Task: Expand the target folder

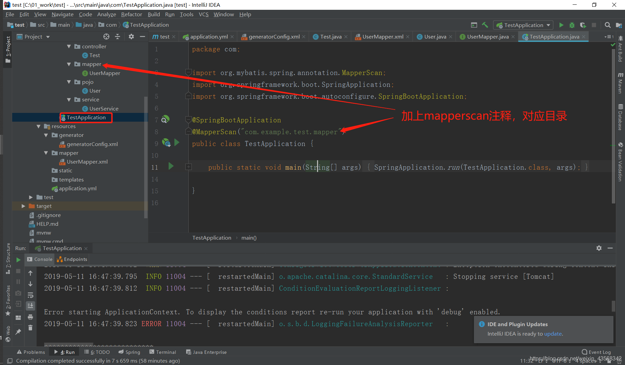Action: point(23,206)
